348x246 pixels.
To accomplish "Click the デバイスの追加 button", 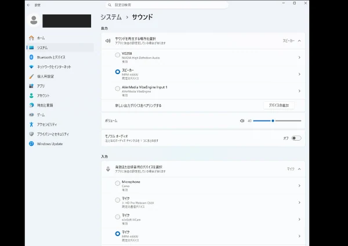I will (279, 105).
